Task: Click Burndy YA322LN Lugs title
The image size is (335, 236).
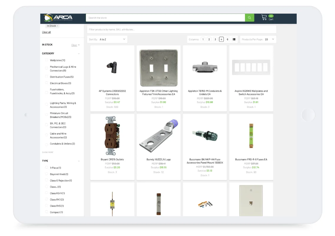Action: pos(159,159)
